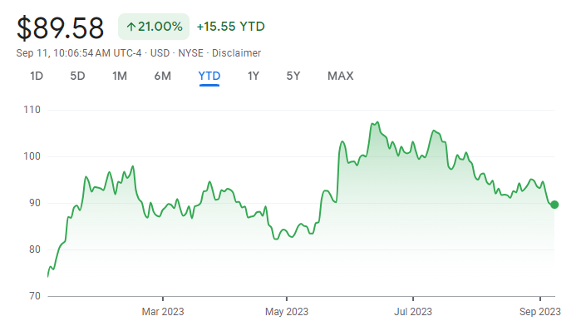Click the green endpoint dot on the chart
The height and width of the screenshot is (336, 586).
[554, 205]
